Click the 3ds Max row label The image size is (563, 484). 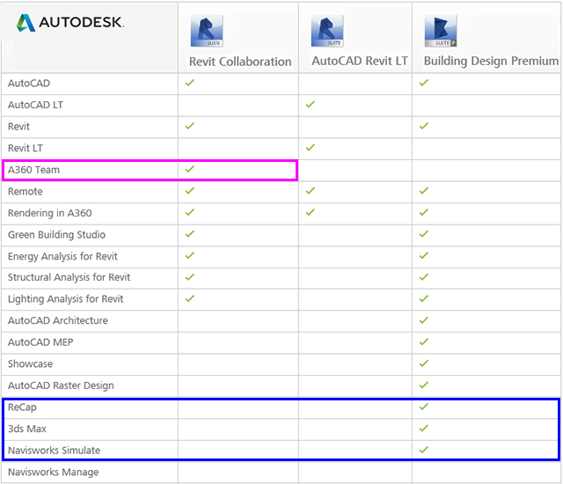[x=27, y=429]
